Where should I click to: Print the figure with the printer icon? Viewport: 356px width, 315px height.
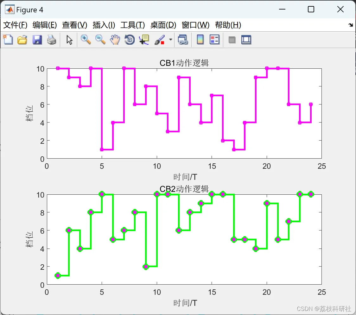[52, 40]
